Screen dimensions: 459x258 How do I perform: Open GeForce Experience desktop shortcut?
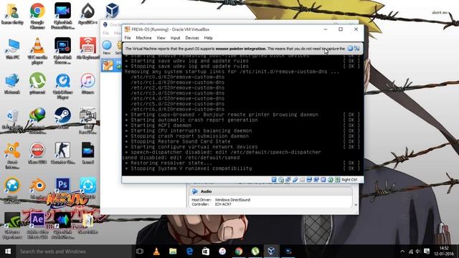coord(12,226)
